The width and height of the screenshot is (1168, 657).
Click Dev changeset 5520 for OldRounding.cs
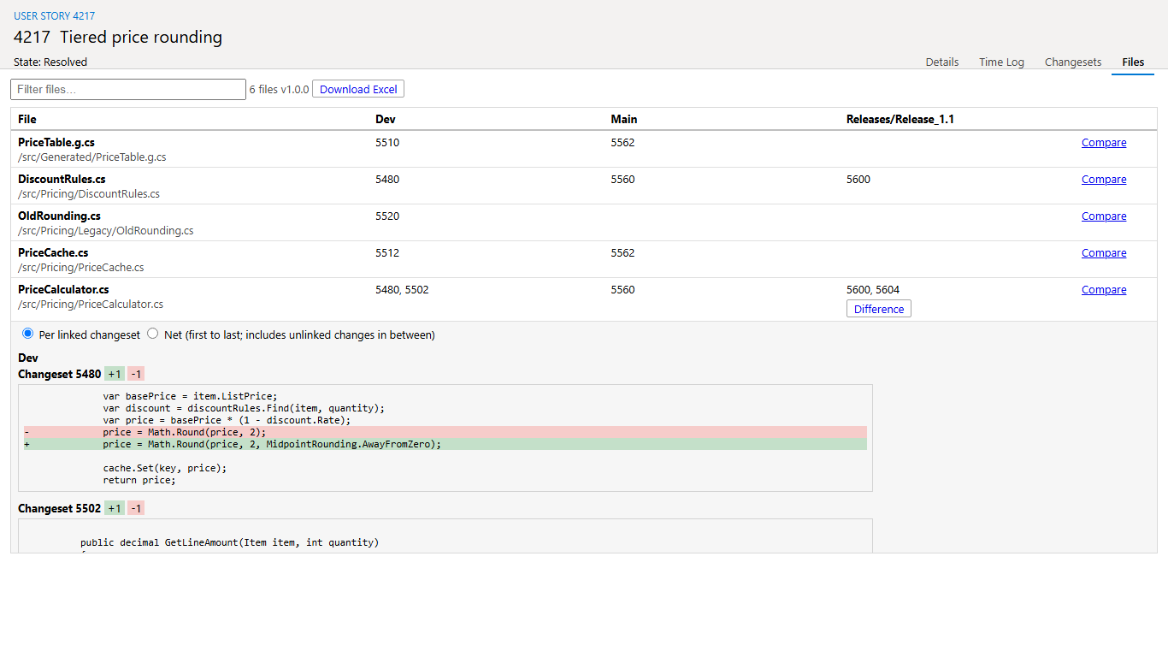click(387, 216)
